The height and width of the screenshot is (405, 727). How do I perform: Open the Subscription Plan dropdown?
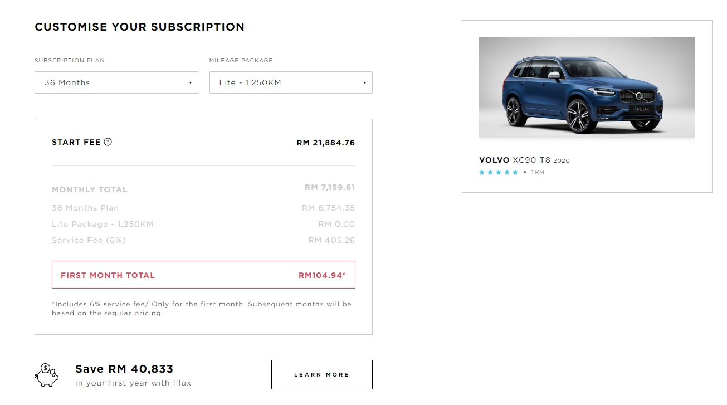coord(116,82)
